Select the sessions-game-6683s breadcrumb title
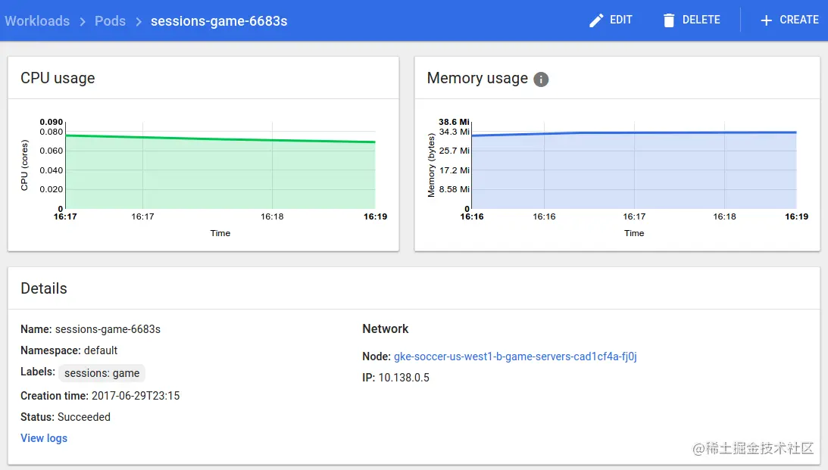Image resolution: width=828 pixels, height=470 pixels. pyautogui.click(x=220, y=20)
